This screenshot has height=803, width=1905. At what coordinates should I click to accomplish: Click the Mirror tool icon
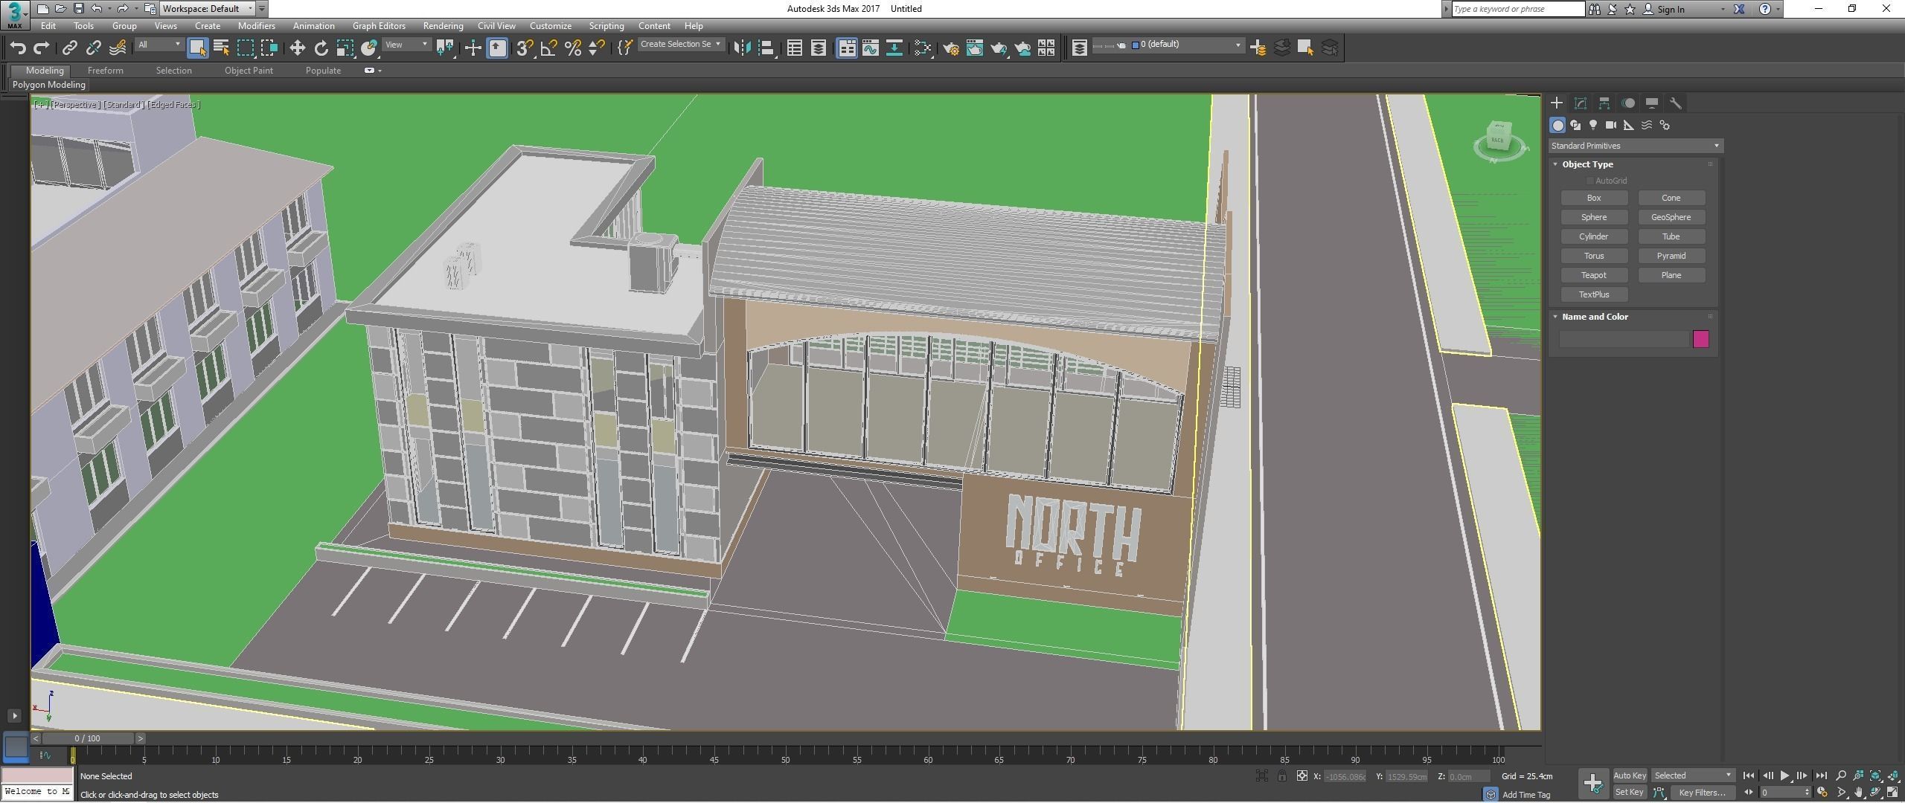(742, 48)
